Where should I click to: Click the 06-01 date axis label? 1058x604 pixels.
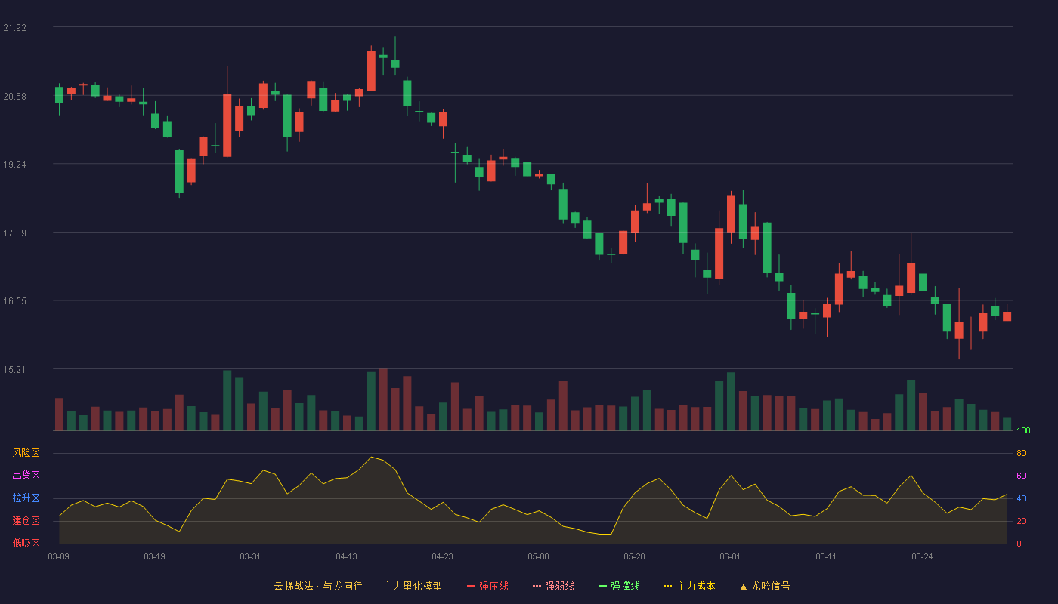pyautogui.click(x=731, y=556)
